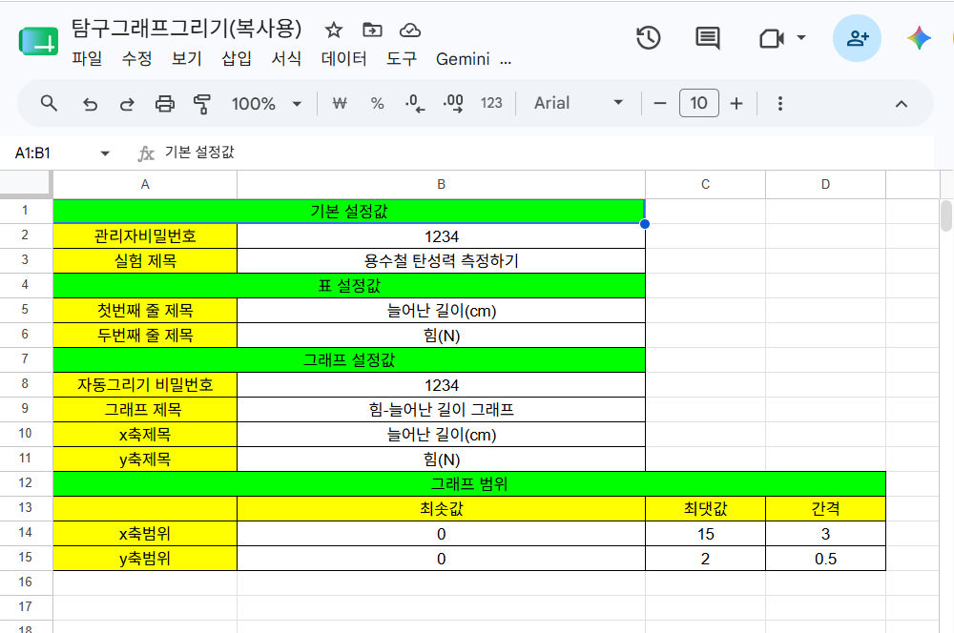Open the comments panel icon
Image resolution: width=954 pixels, height=633 pixels.
pyautogui.click(x=708, y=38)
